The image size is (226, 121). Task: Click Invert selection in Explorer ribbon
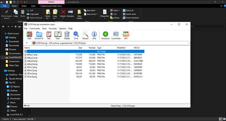(131, 18)
